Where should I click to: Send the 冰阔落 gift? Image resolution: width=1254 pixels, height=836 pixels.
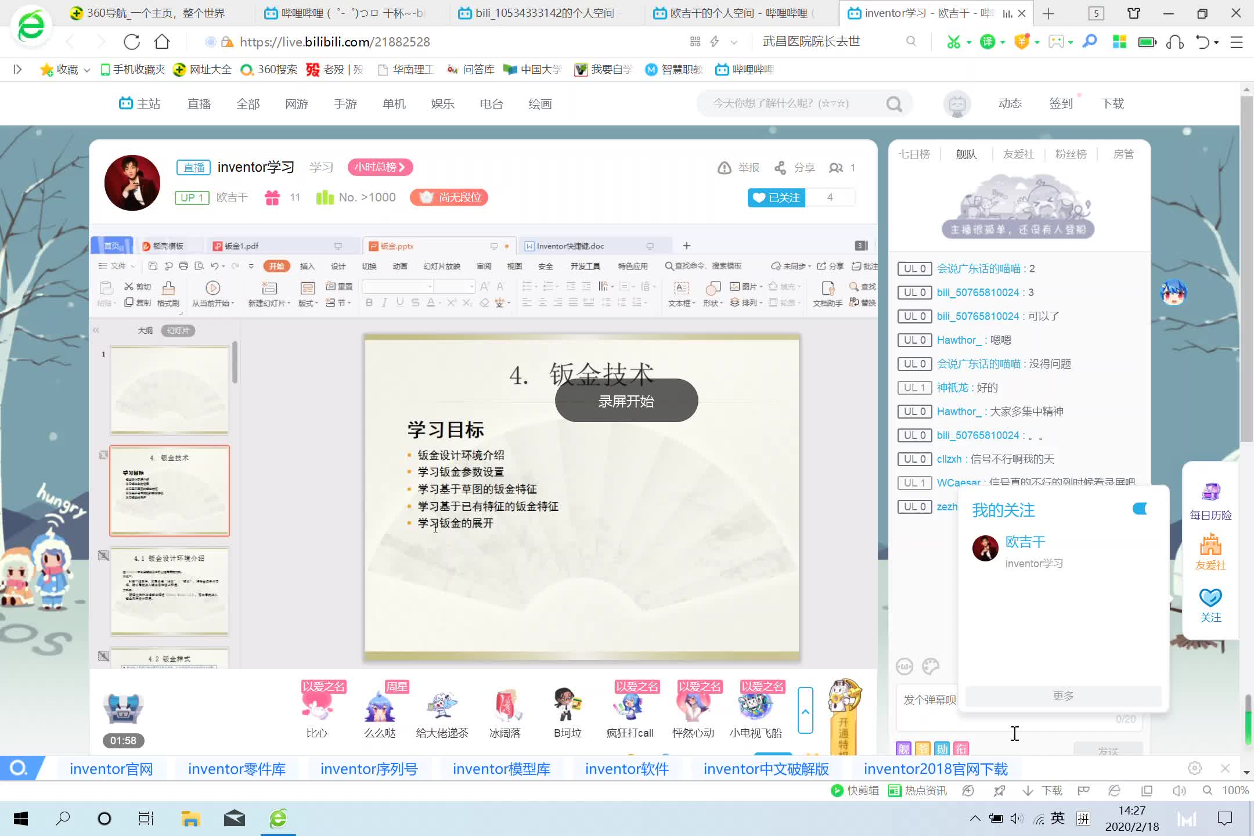click(x=505, y=712)
